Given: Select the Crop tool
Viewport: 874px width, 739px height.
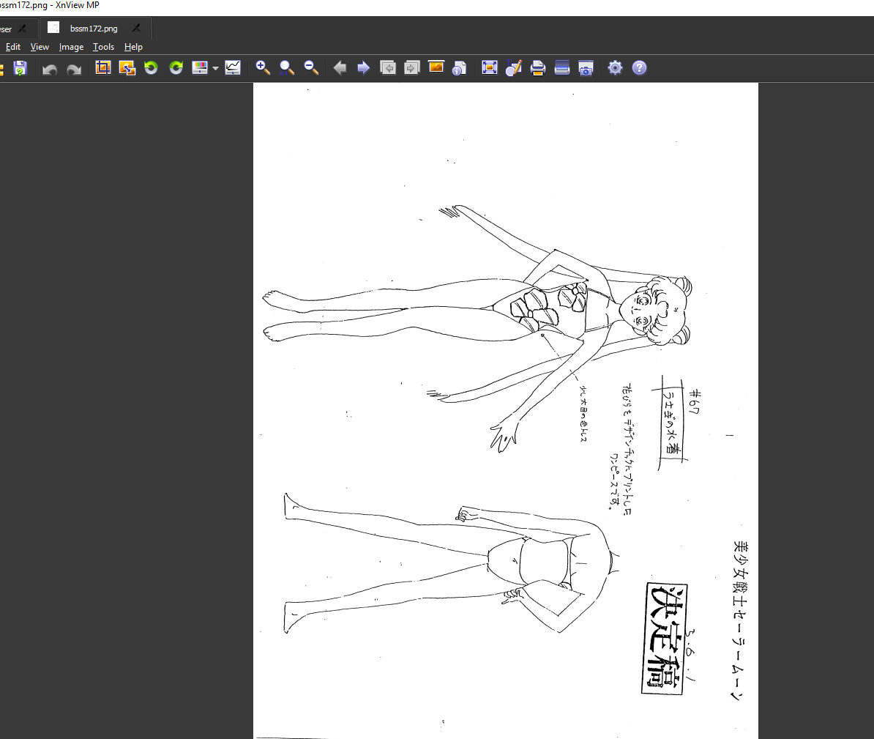Looking at the screenshot, I should 102,68.
